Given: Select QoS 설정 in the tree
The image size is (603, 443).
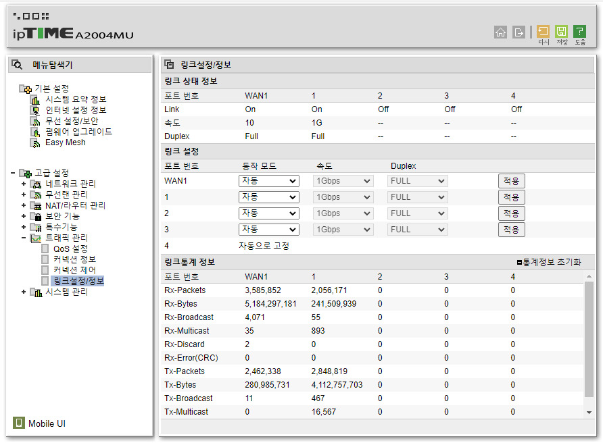Looking at the screenshot, I should (x=70, y=249).
